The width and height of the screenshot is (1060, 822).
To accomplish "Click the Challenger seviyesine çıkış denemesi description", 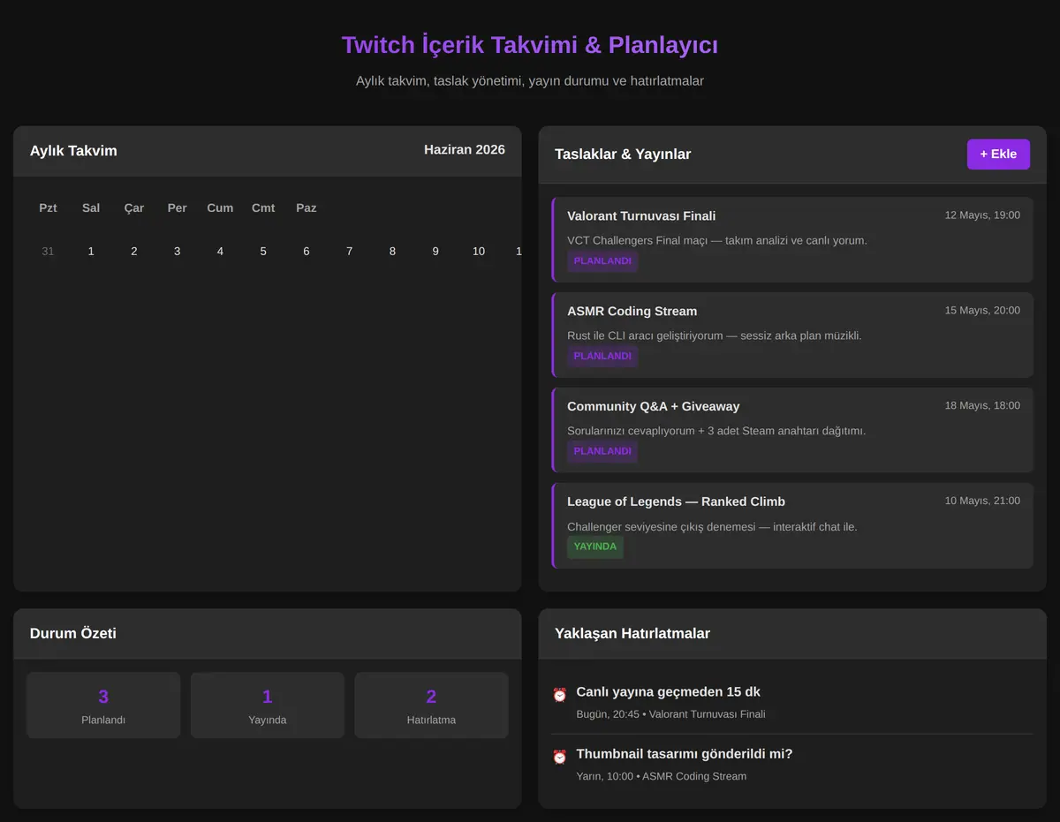I will [x=712, y=527].
